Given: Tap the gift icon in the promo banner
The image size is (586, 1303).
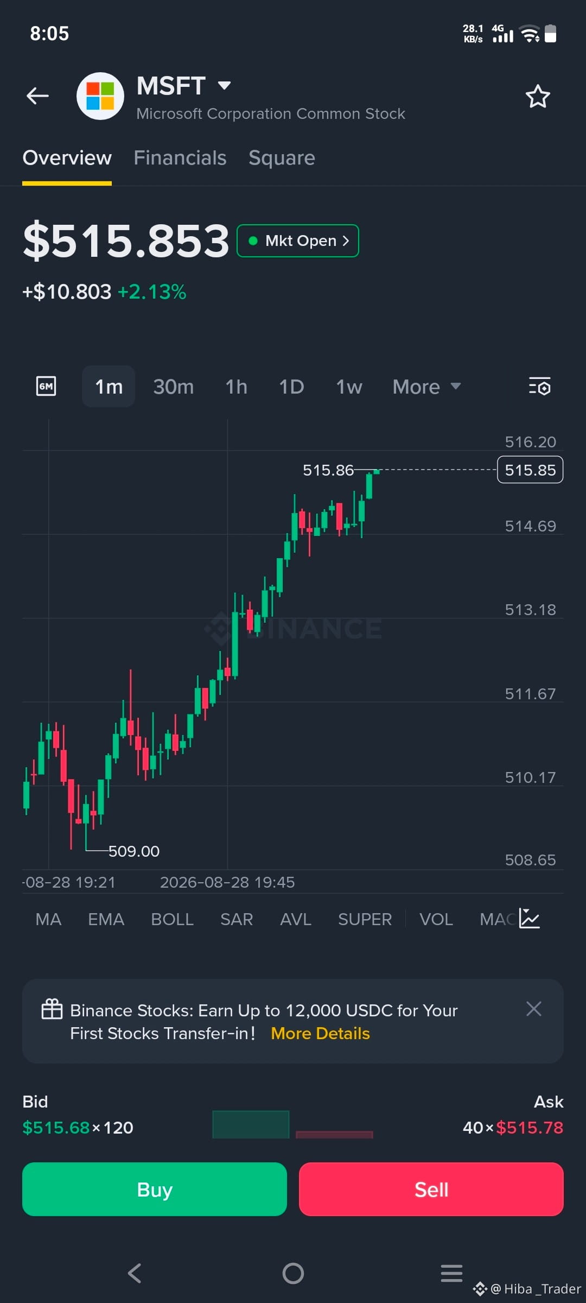Looking at the screenshot, I should click(52, 1009).
